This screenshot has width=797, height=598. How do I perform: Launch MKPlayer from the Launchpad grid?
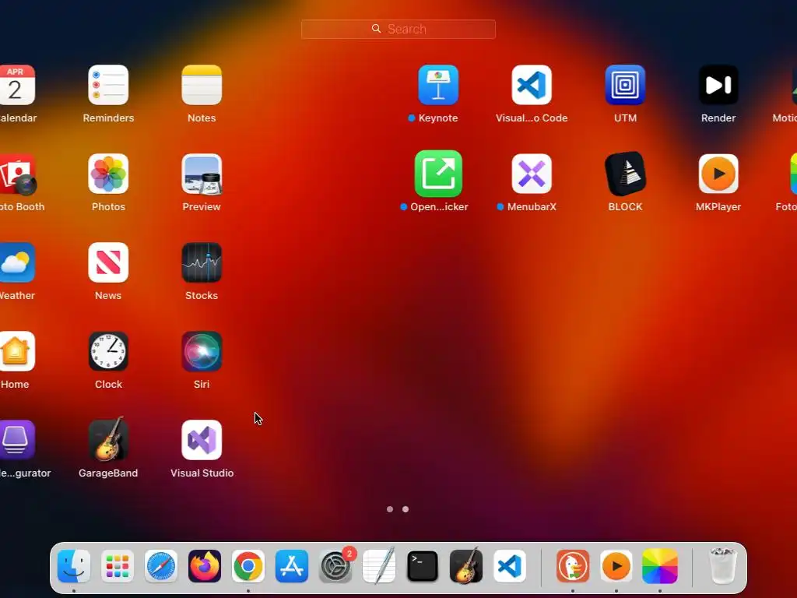pos(718,174)
